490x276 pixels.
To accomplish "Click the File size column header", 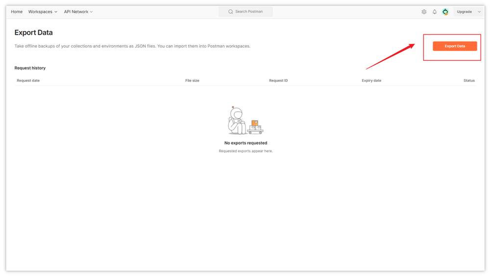I will (192, 80).
